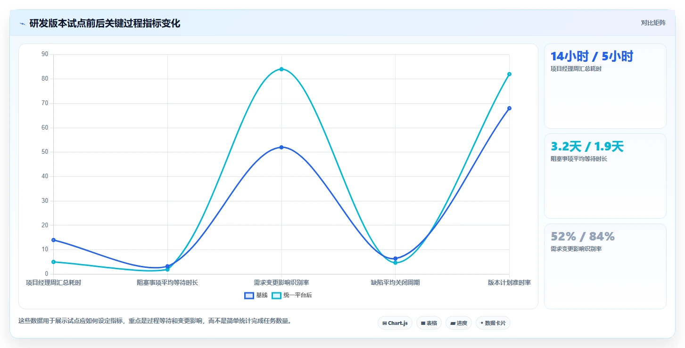Image resolution: width=685 pixels, height=348 pixels.
Task: Select the Chart.js chip
Action: click(395, 323)
